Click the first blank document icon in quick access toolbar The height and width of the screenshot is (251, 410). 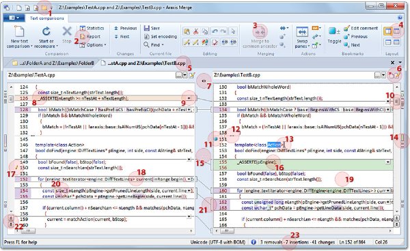(19, 8)
